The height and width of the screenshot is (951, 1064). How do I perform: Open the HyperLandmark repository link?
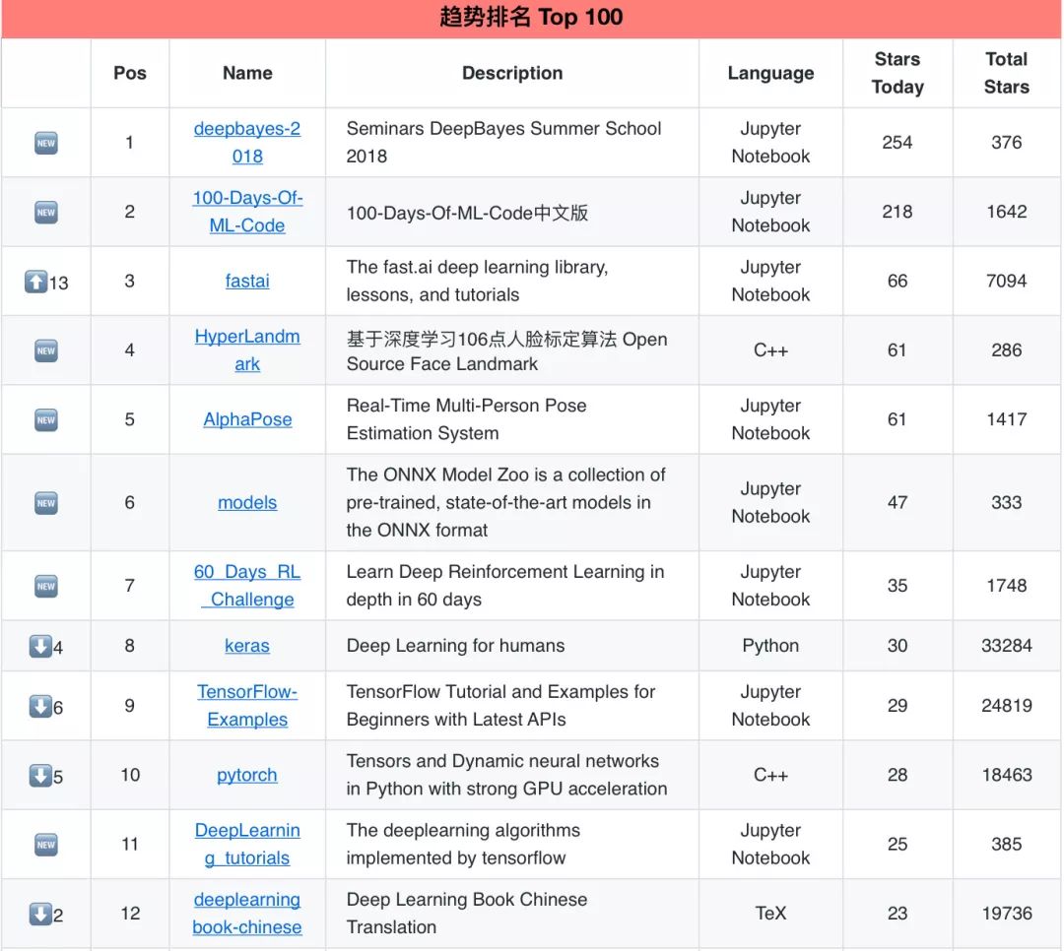247,350
